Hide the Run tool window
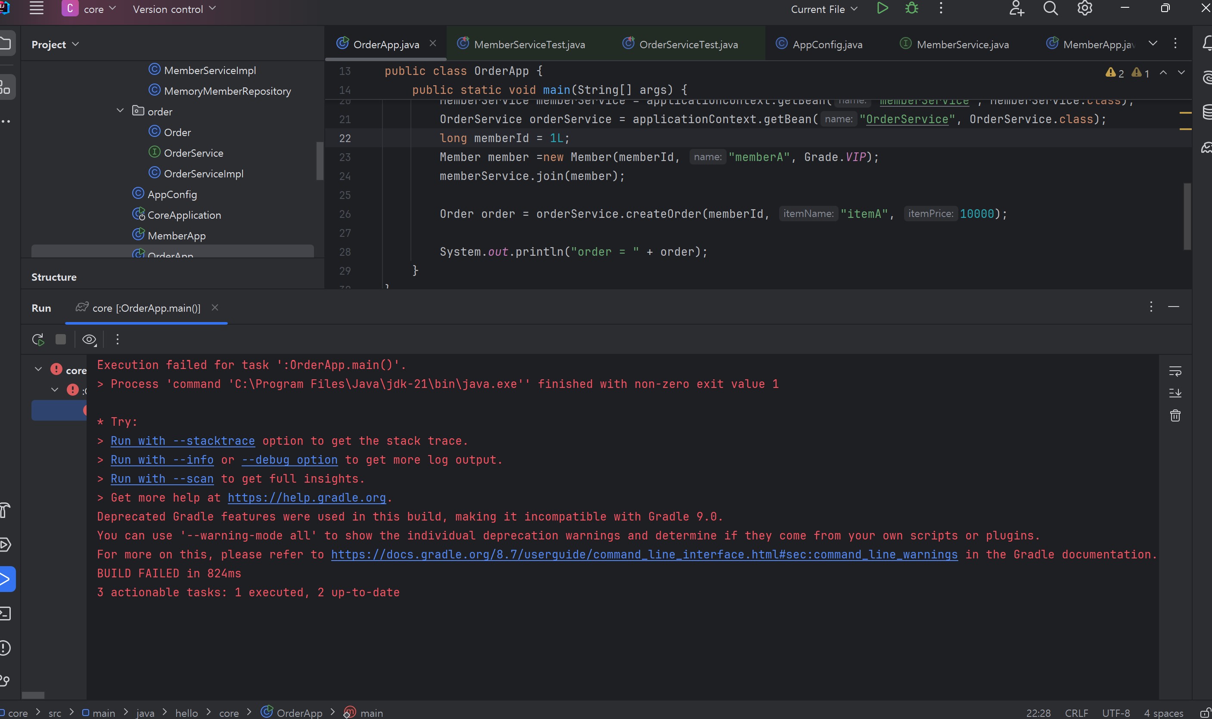Viewport: 1212px width, 719px height. (1173, 307)
